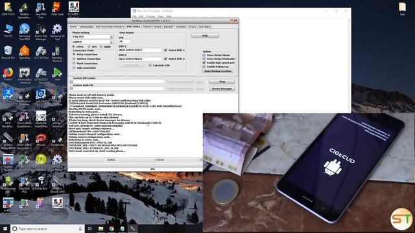Toggle Enable high speed port checkbox
Viewport: 415px width, 233px height.
(204, 63)
